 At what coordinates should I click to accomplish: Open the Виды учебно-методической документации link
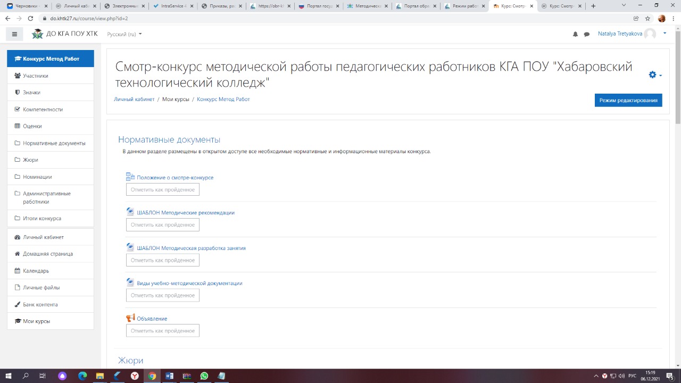[189, 284]
